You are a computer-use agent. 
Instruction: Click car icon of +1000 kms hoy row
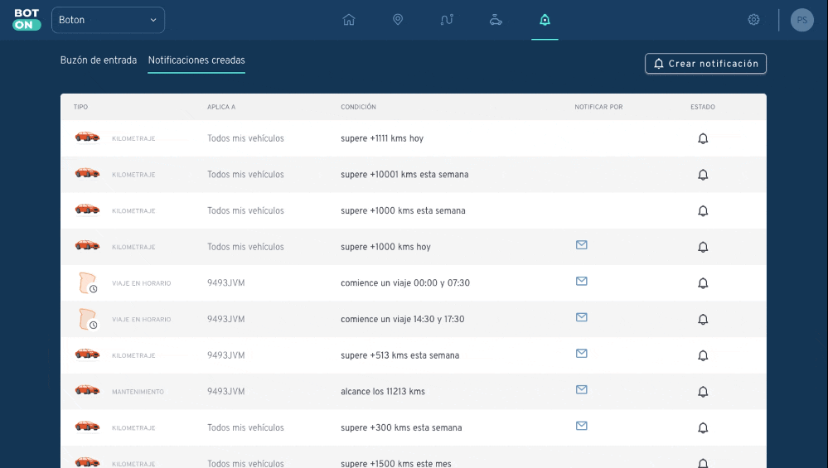pos(87,245)
